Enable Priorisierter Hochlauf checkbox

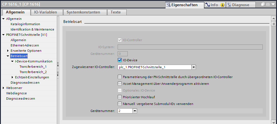[120, 97]
